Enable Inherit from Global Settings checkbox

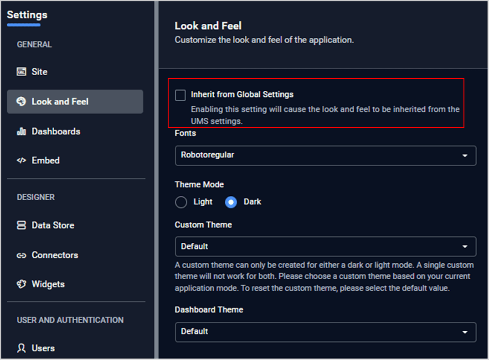(180, 95)
